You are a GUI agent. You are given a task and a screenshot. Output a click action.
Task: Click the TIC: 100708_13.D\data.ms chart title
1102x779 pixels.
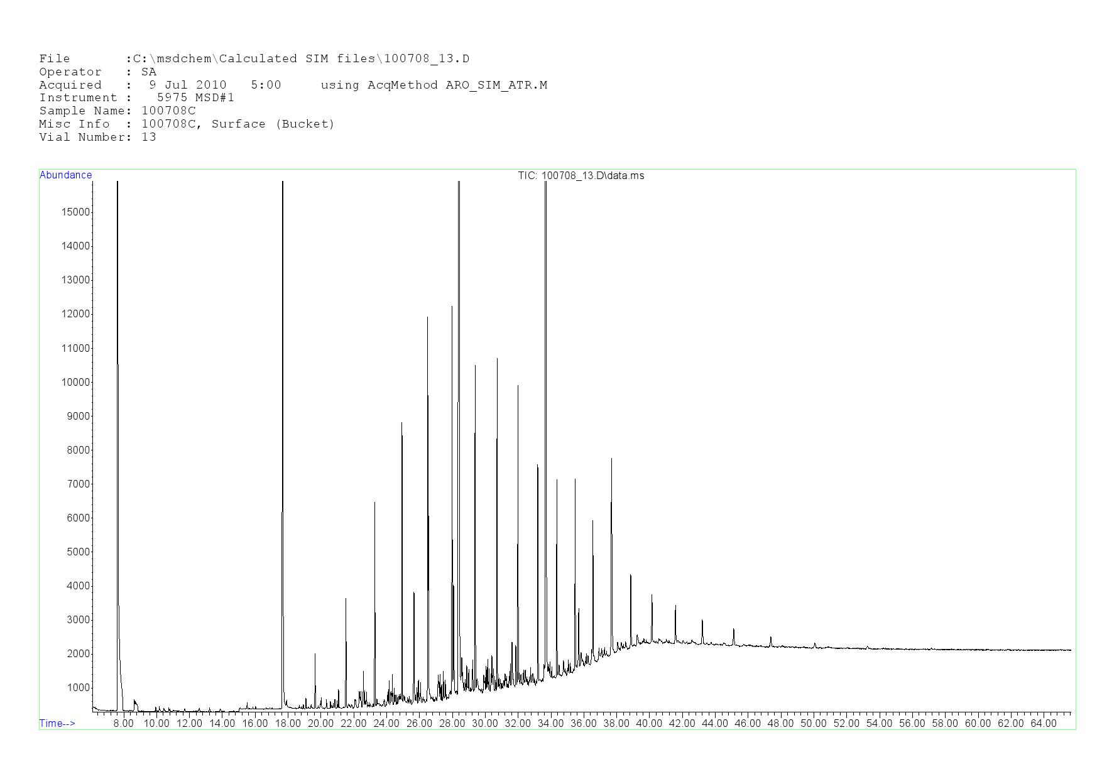[x=581, y=176]
